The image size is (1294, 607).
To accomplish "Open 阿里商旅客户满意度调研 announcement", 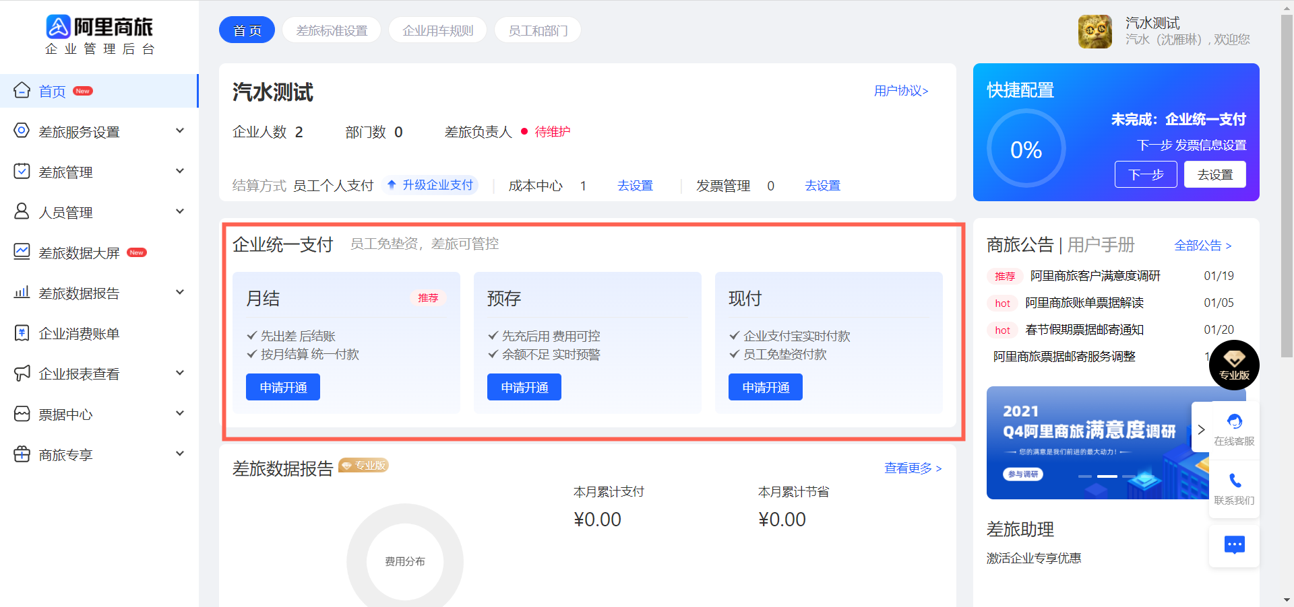I will [1095, 276].
